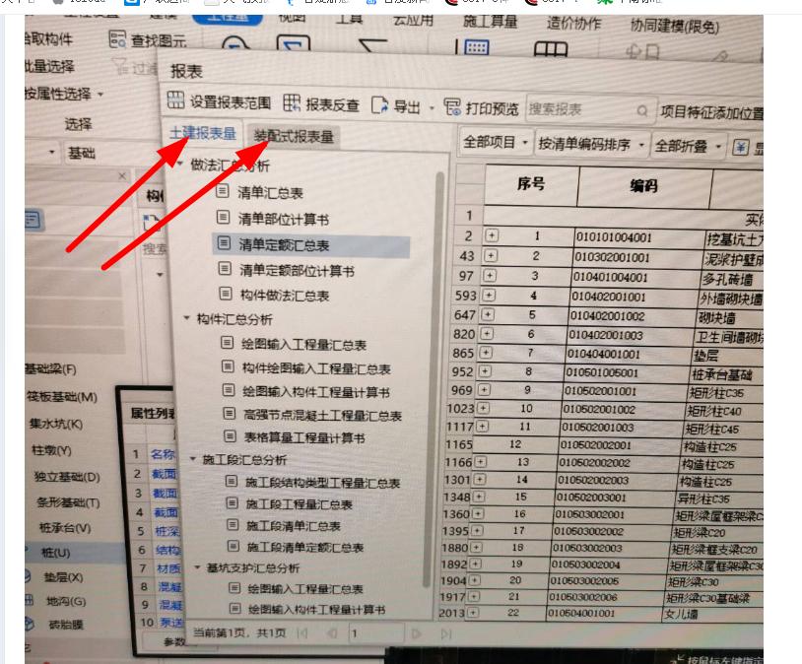
Task: Click the 查找图元 icon in the ribbon
Action: (117, 38)
